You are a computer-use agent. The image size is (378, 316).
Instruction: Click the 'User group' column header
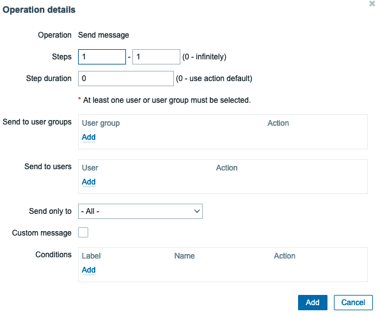101,123
